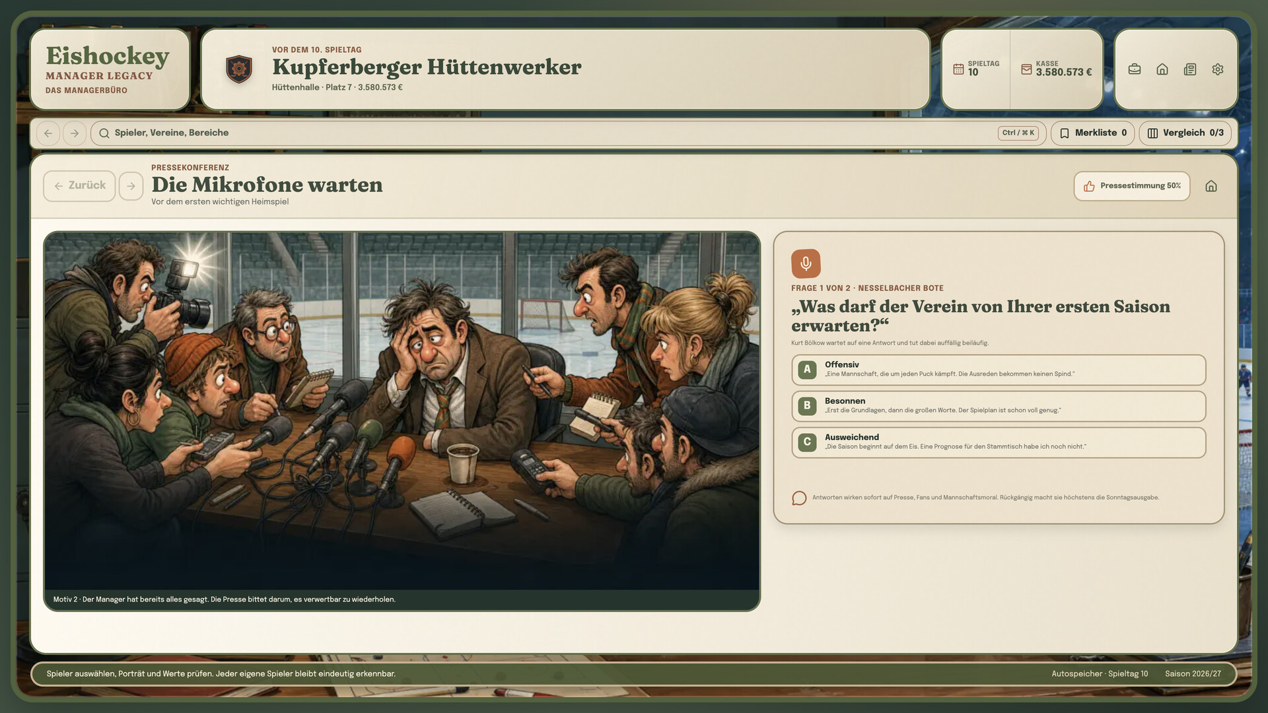Screen dimensions: 1268x713
Task: Click the Kasse wallet icon
Action: 1026,69
